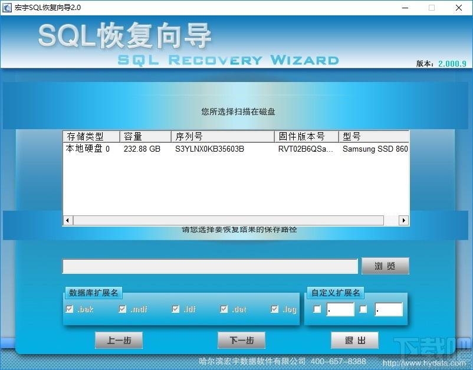Enable the second custom extension checkbox
Viewport: 473px width, 370px height.
coord(363,309)
